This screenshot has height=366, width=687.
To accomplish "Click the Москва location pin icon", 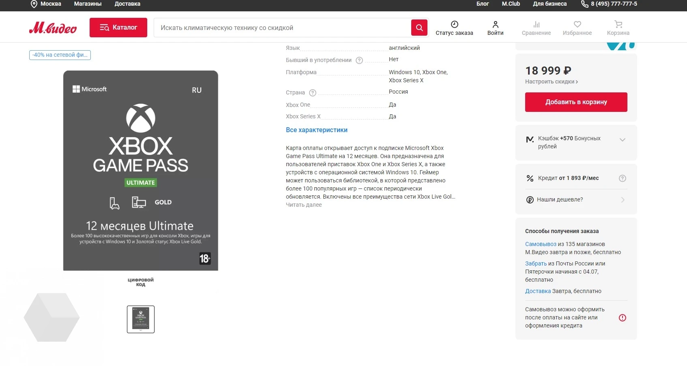I will coord(34,4).
